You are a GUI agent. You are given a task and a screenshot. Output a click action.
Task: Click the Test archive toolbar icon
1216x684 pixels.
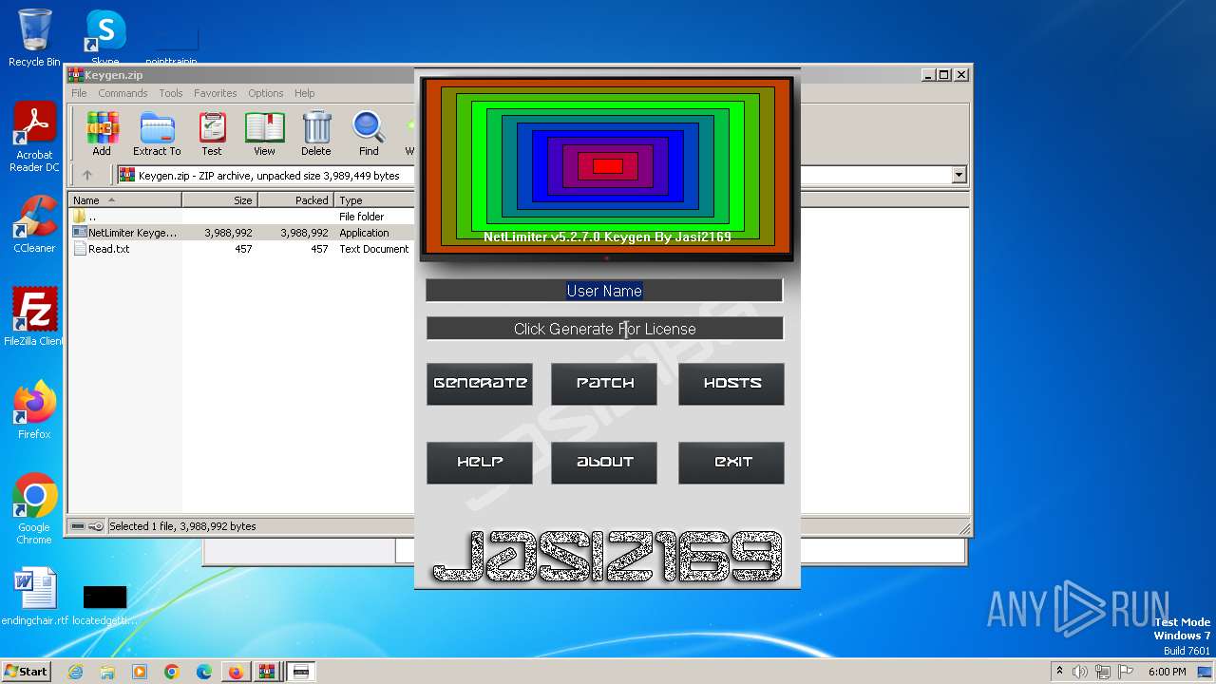(x=212, y=133)
